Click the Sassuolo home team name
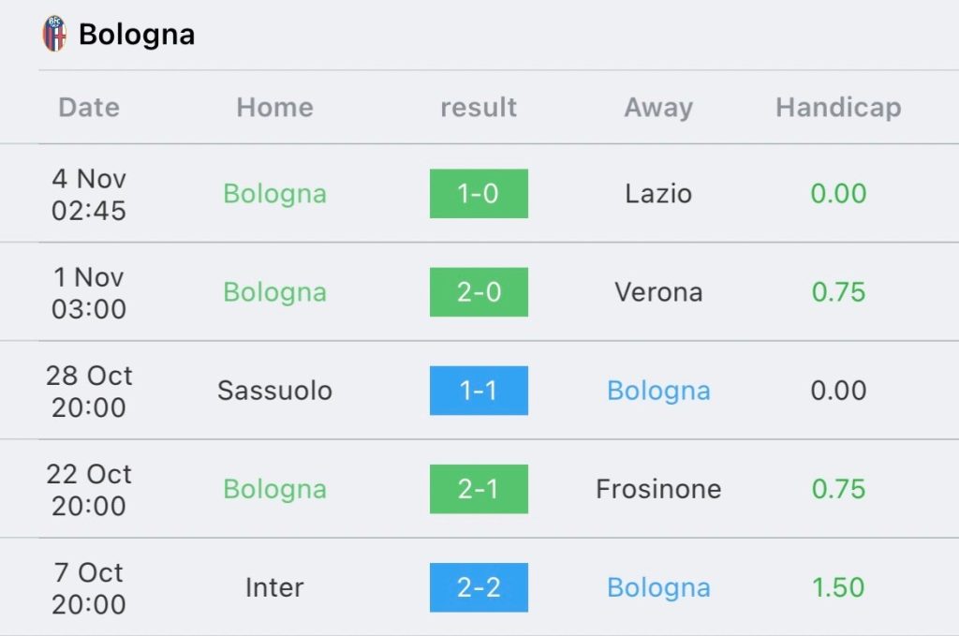The width and height of the screenshot is (959, 636). click(274, 391)
